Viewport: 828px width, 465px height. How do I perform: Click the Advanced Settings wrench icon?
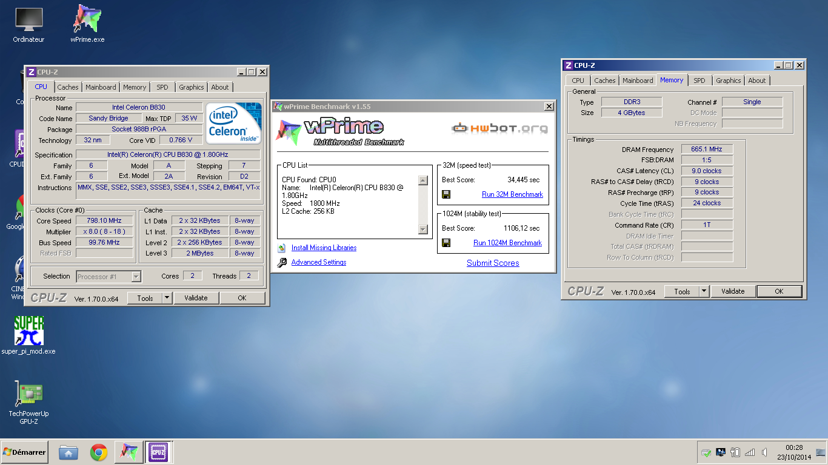281,262
